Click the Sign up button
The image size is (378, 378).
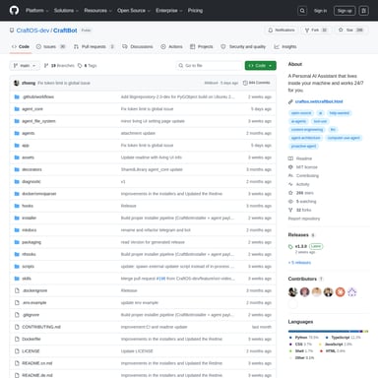pyautogui.click(x=345, y=11)
